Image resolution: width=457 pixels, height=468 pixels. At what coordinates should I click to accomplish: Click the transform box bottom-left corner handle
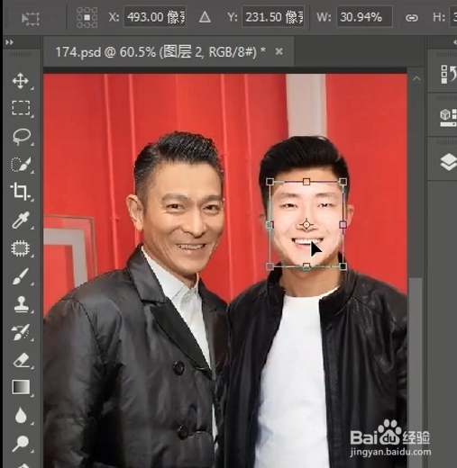click(x=270, y=266)
